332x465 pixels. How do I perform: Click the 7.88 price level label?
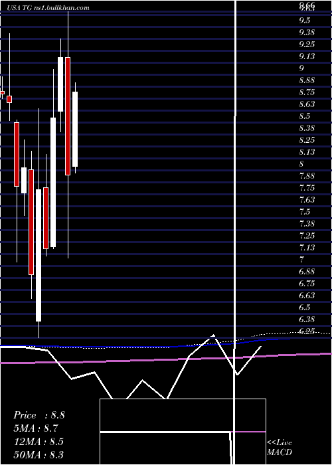(x=307, y=176)
